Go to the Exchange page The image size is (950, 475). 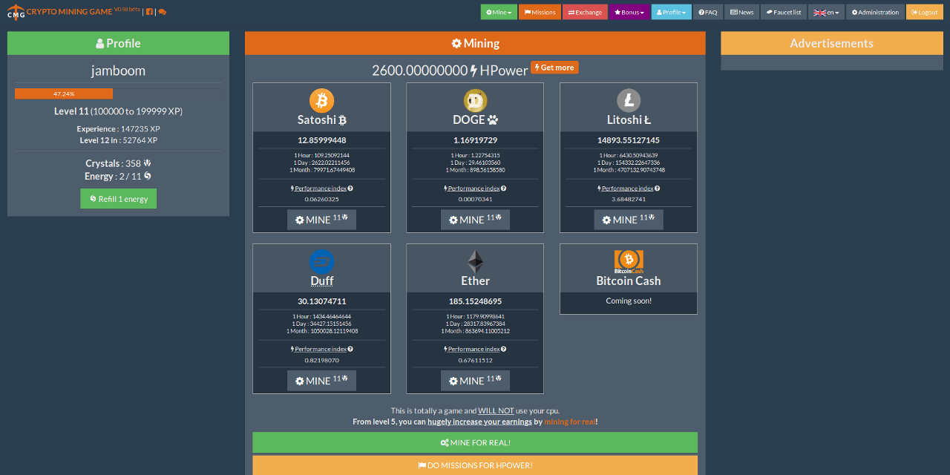[586, 12]
